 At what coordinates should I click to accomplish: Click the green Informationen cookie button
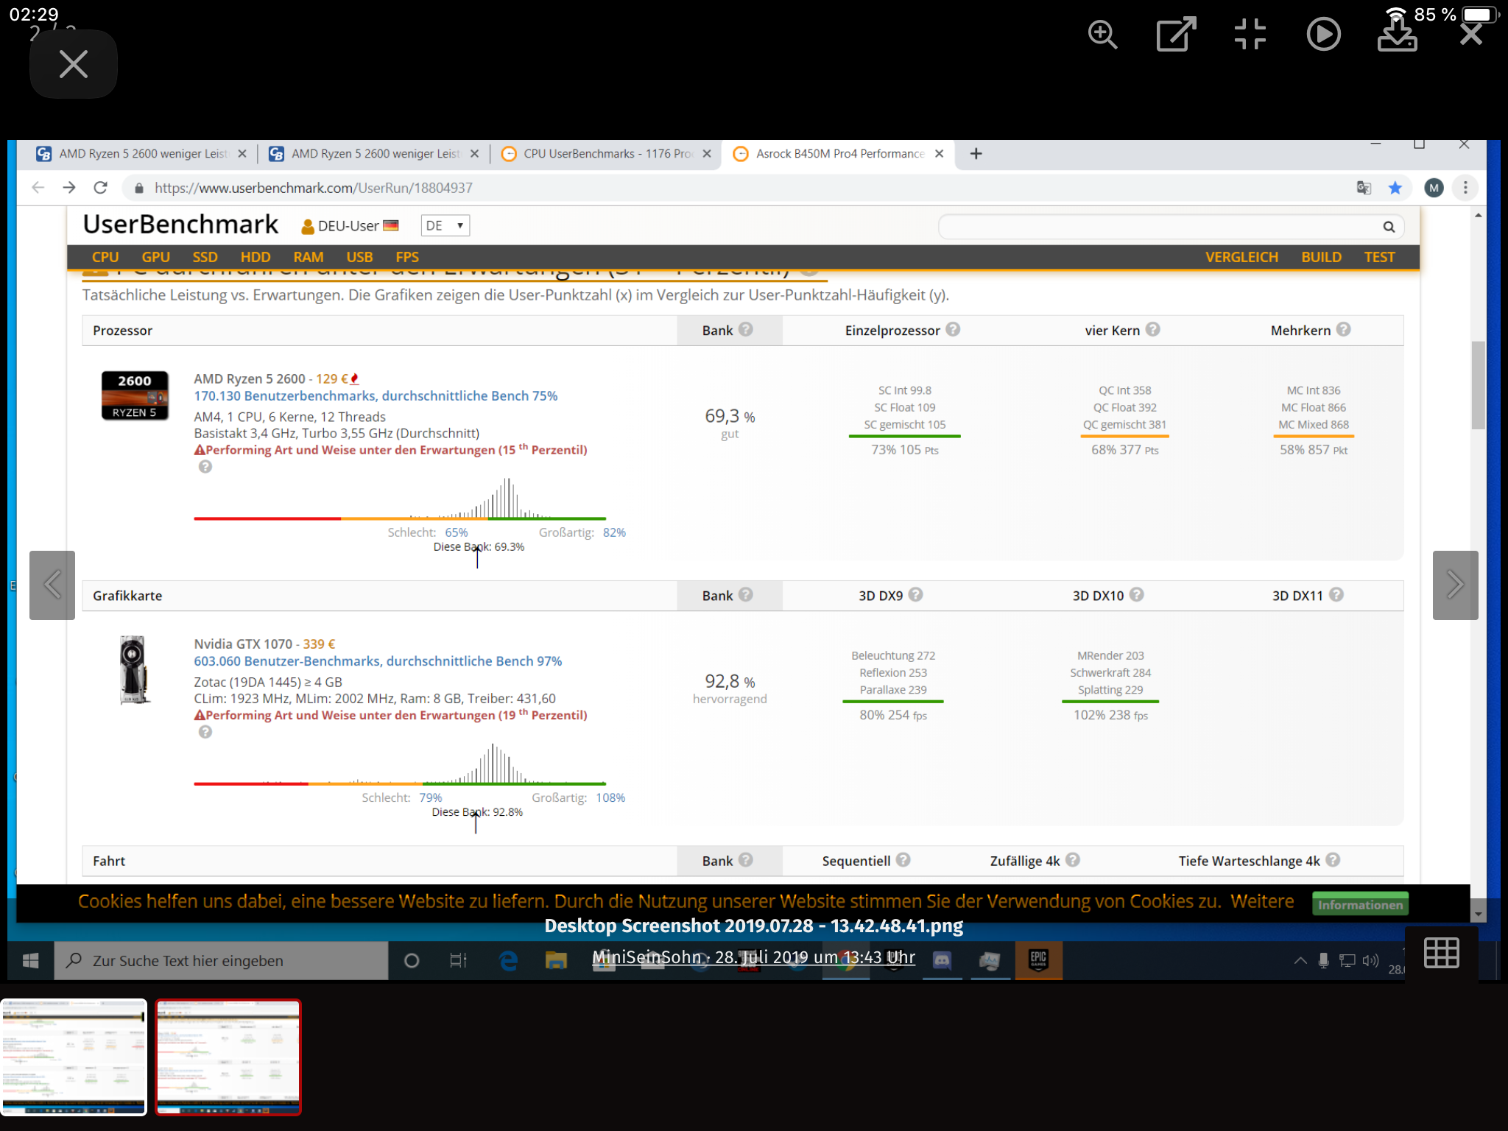[1360, 904]
